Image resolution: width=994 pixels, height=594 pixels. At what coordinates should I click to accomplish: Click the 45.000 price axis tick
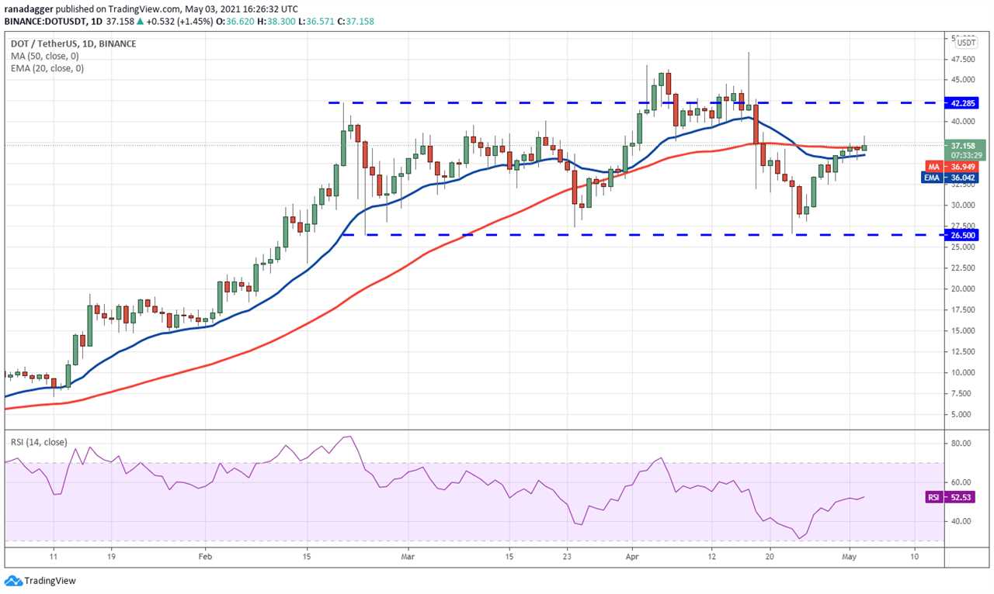coord(964,80)
